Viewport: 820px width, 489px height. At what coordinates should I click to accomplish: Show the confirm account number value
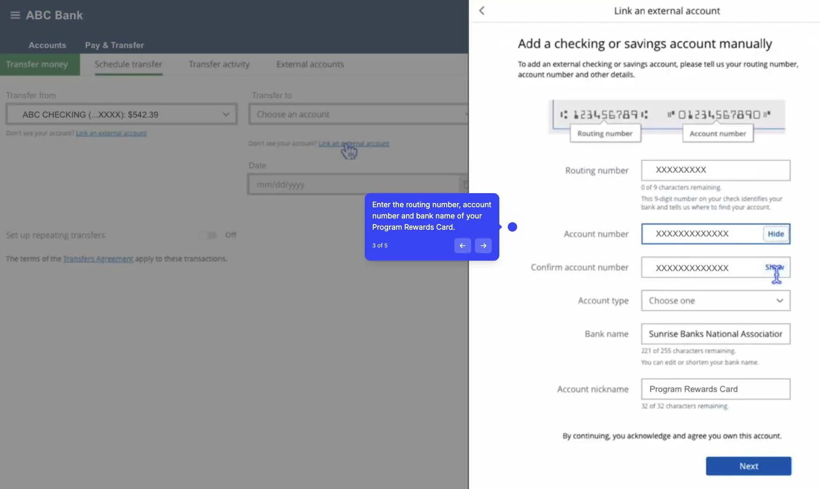pyautogui.click(x=775, y=267)
